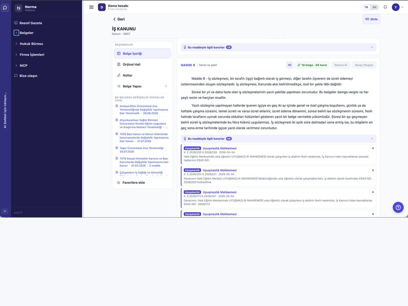This screenshot has width=408, height=306.
Task: Open decision K. E.2026/205 K.2026/239
Action: coord(279,154)
